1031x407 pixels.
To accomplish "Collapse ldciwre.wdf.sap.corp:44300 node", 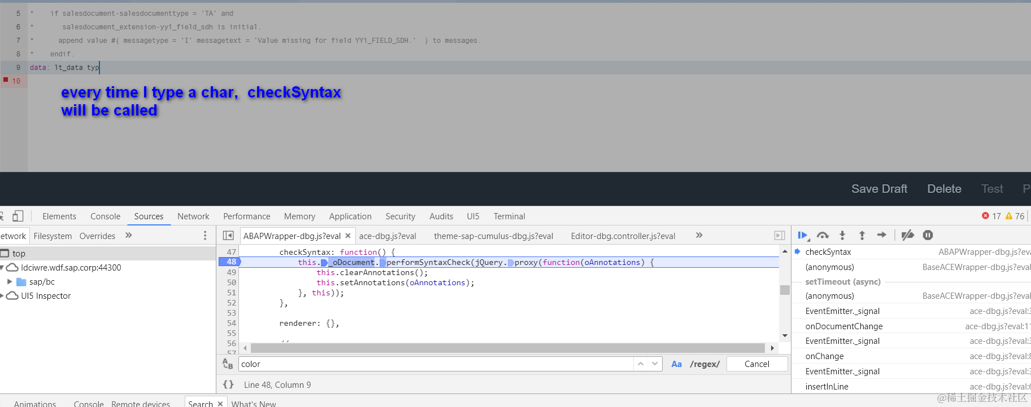I will pos(2,268).
